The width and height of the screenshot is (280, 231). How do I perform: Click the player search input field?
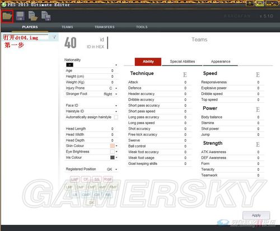26,37
